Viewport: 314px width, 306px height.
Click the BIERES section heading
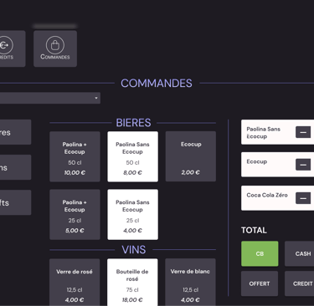click(133, 123)
